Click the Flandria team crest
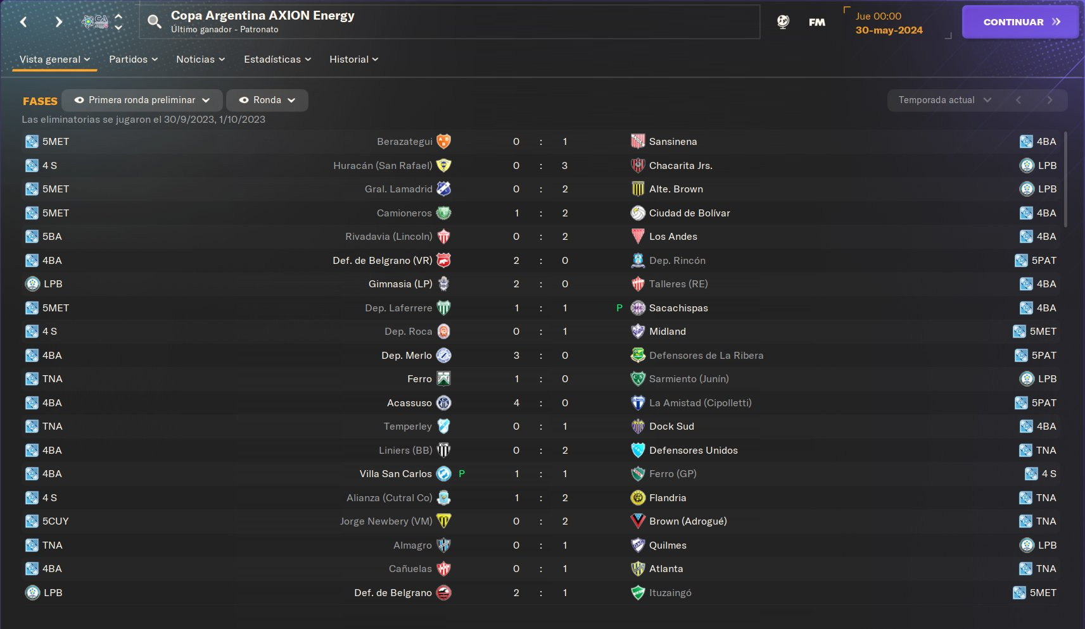Viewport: 1085px width, 629px height. click(638, 498)
